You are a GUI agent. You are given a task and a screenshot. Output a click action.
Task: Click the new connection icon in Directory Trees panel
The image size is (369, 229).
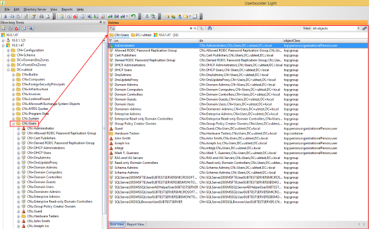coord(3,28)
